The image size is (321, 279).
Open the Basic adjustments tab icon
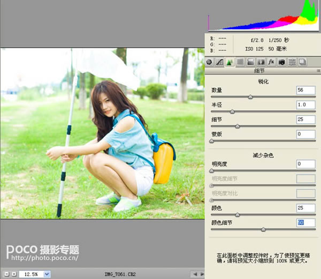tap(210, 62)
